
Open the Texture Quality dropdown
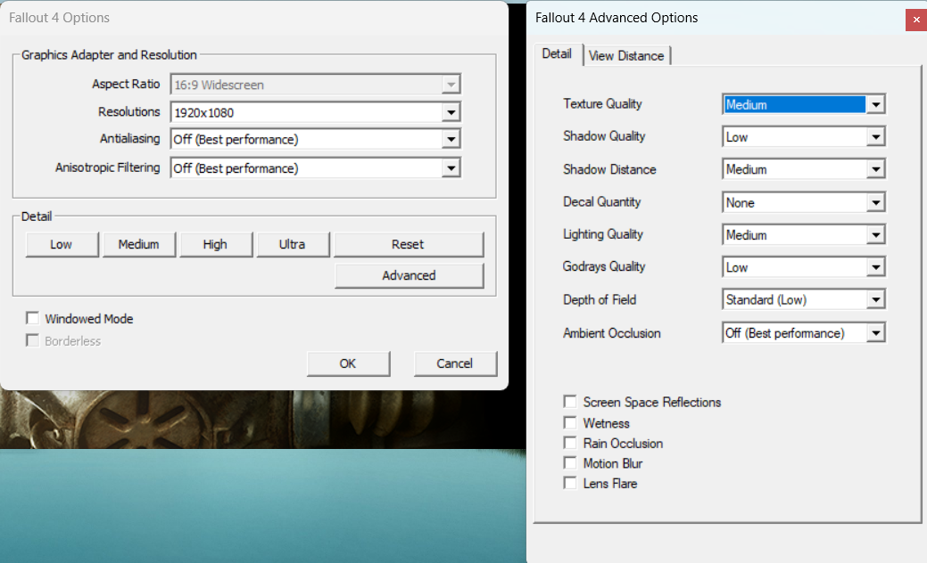(x=804, y=104)
